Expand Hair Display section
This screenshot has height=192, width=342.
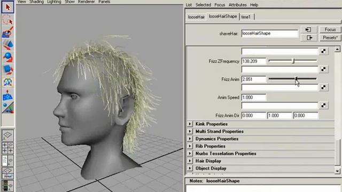pyautogui.click(x=190, y=161)
